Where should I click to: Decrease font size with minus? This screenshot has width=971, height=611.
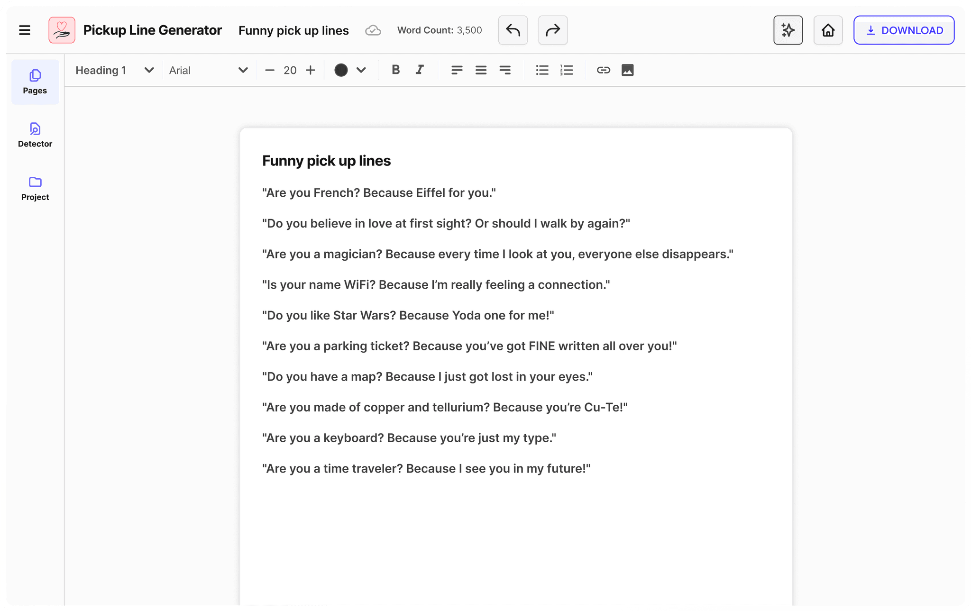pos(270,70)
